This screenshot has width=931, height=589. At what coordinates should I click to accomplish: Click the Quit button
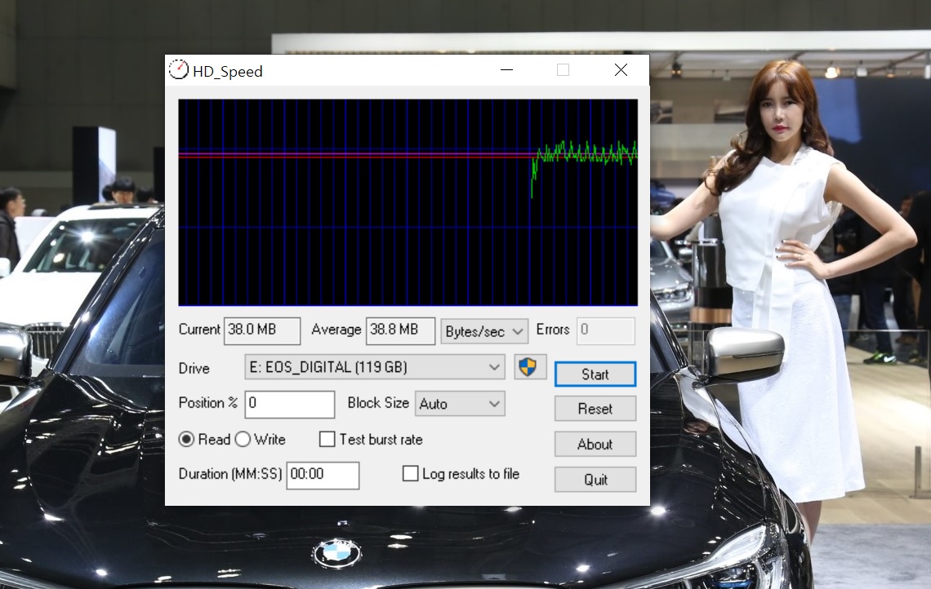point(595,479)
